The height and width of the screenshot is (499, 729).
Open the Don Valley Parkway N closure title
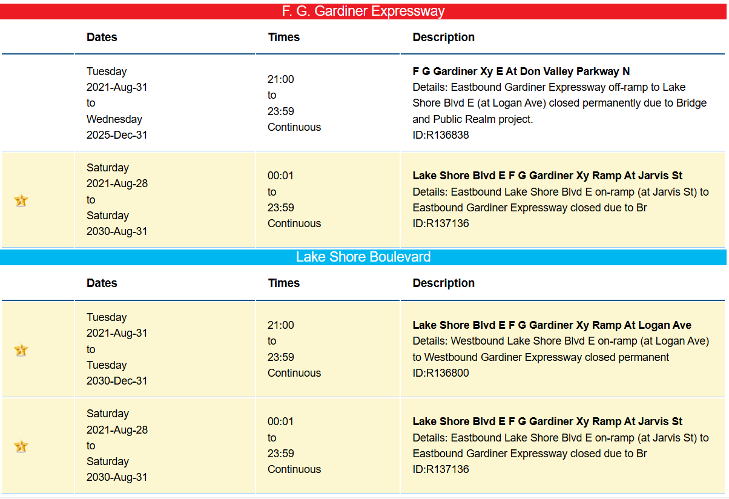tap(521, 71)
